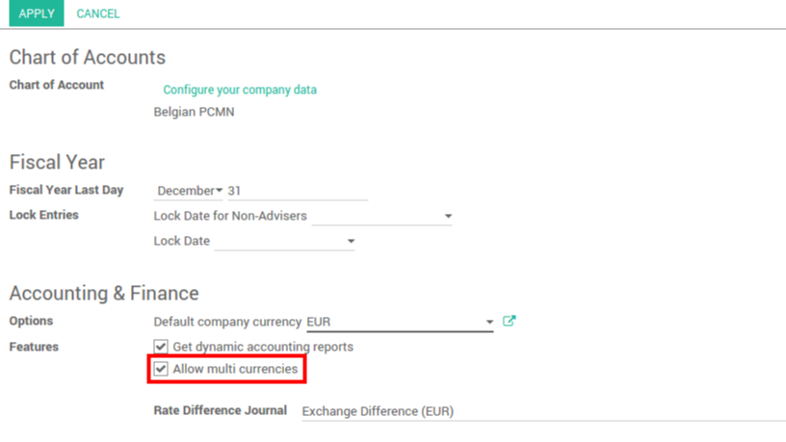Open external link icon beside EUR currency
This screenshot has width=786, height=442.
click(x=510, y=322)
